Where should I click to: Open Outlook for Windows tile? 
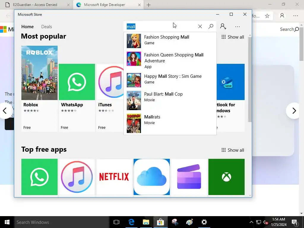[230, 98]
